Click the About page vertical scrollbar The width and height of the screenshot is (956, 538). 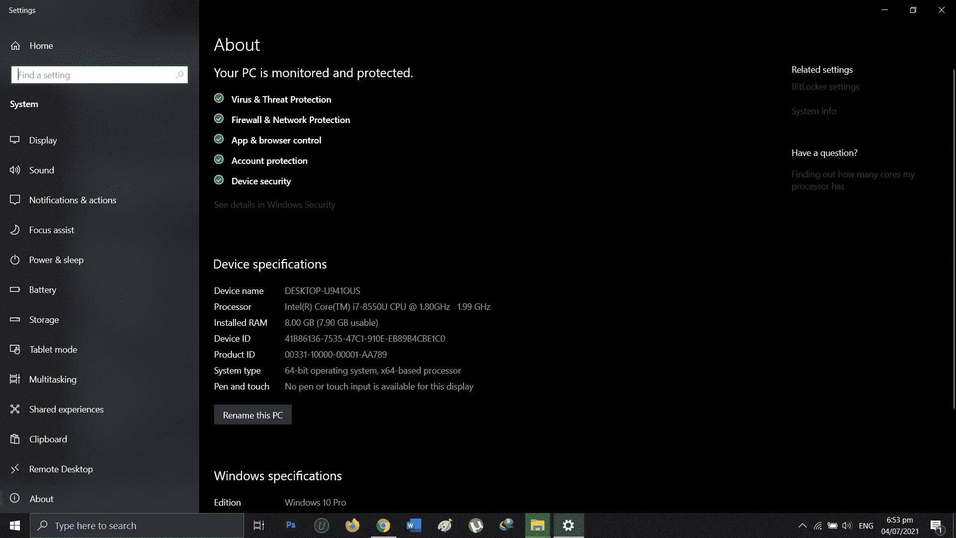[954, 239]
